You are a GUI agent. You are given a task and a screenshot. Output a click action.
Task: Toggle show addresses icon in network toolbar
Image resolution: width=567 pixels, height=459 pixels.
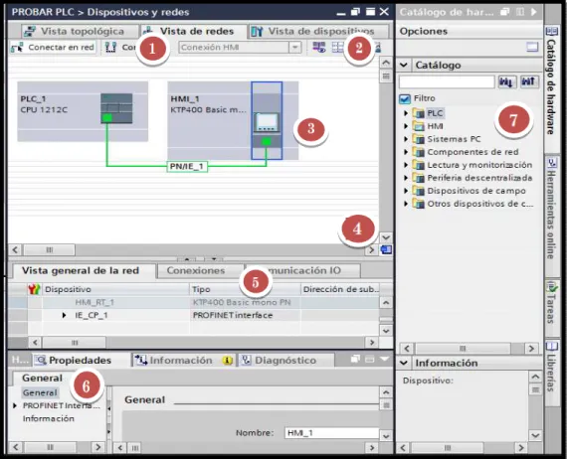click(x=319, y=48)
